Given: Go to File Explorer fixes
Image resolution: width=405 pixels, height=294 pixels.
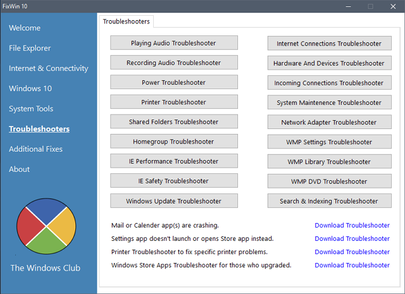Looking at the screenshot, I should pos(30,48).
